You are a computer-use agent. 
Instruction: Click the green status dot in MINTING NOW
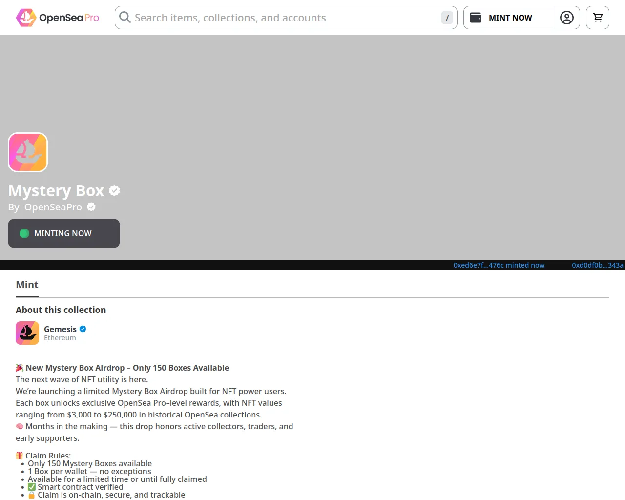24,233
